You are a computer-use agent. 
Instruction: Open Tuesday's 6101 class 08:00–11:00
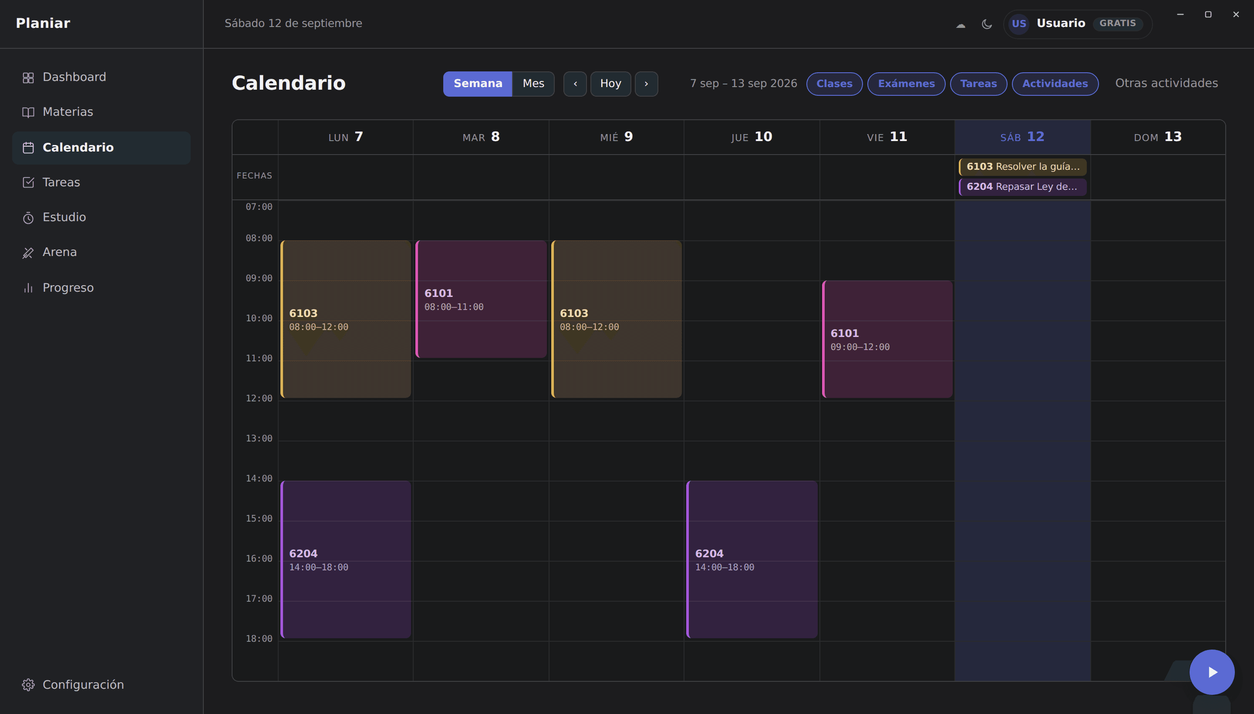click(481, 299)
